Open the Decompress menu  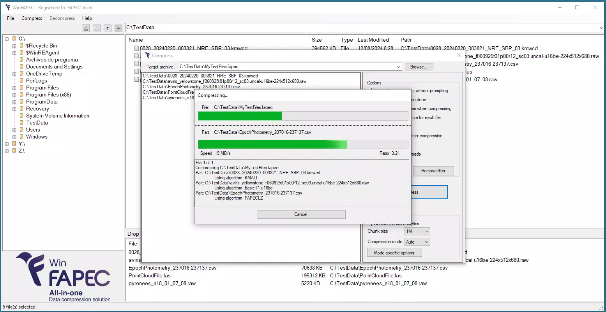pyautogui.click(x=62, y=18)
